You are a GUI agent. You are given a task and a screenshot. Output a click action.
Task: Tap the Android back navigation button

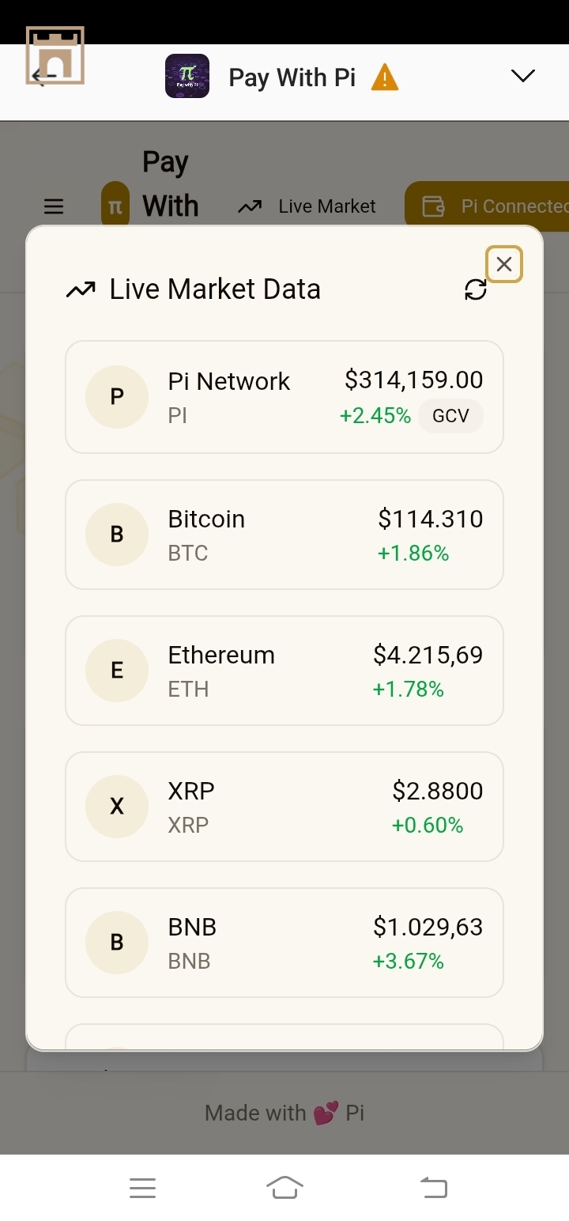[x=433, y=1188]
